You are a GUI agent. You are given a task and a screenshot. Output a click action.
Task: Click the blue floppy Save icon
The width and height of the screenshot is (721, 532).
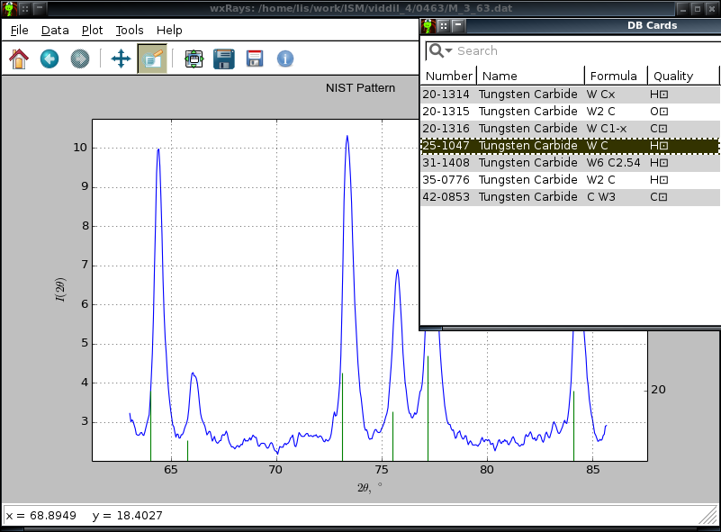pyautogui.click(x=224, y=59)
